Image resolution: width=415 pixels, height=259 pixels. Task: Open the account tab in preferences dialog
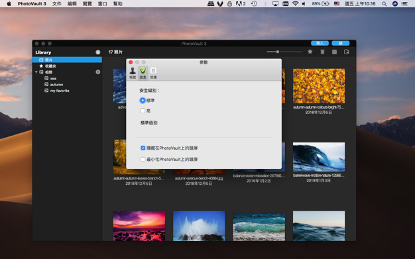(133, 73)
